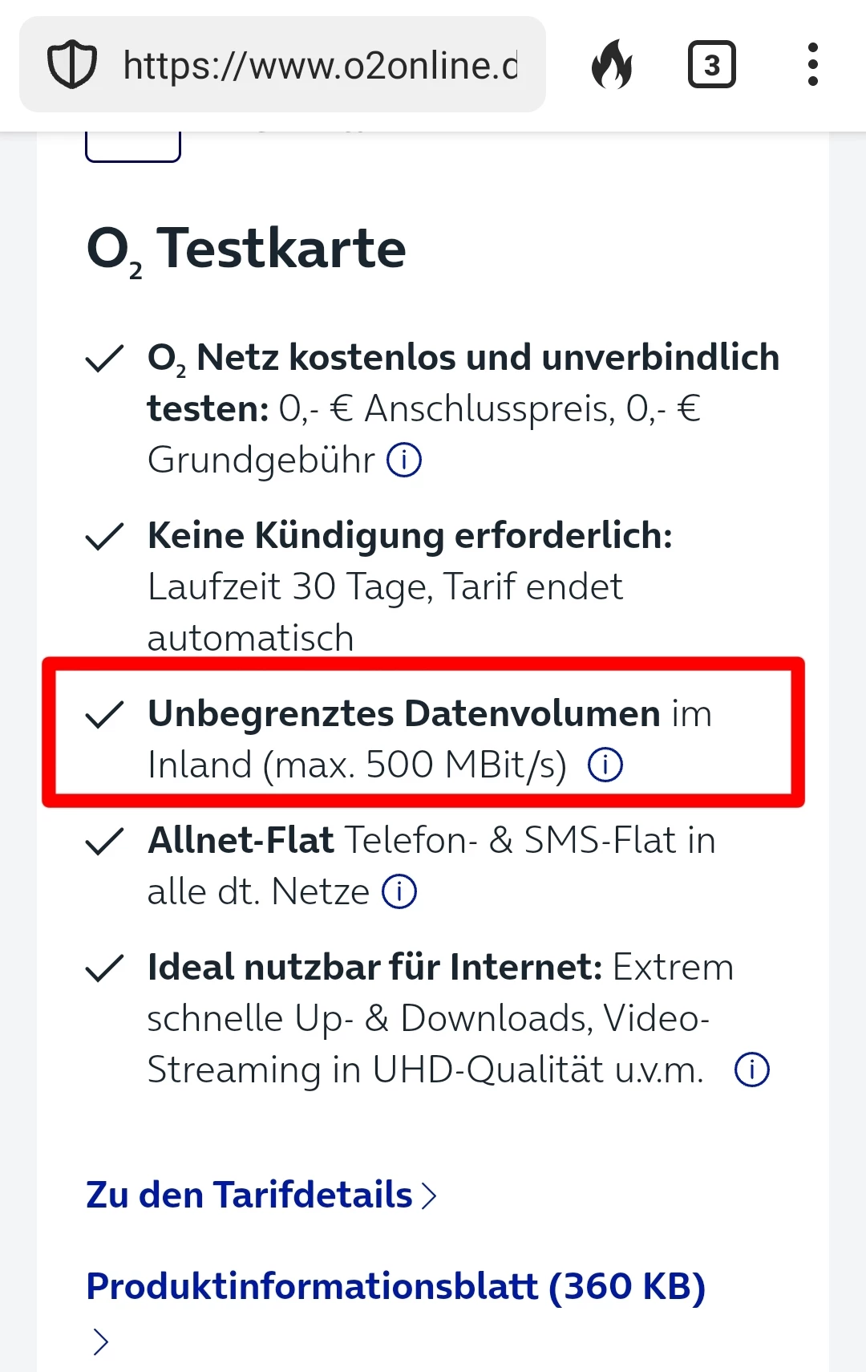The image size is (866, 1372).
Task: Click the outlined box above the Testkarte heading
Action: click(133, 146)
